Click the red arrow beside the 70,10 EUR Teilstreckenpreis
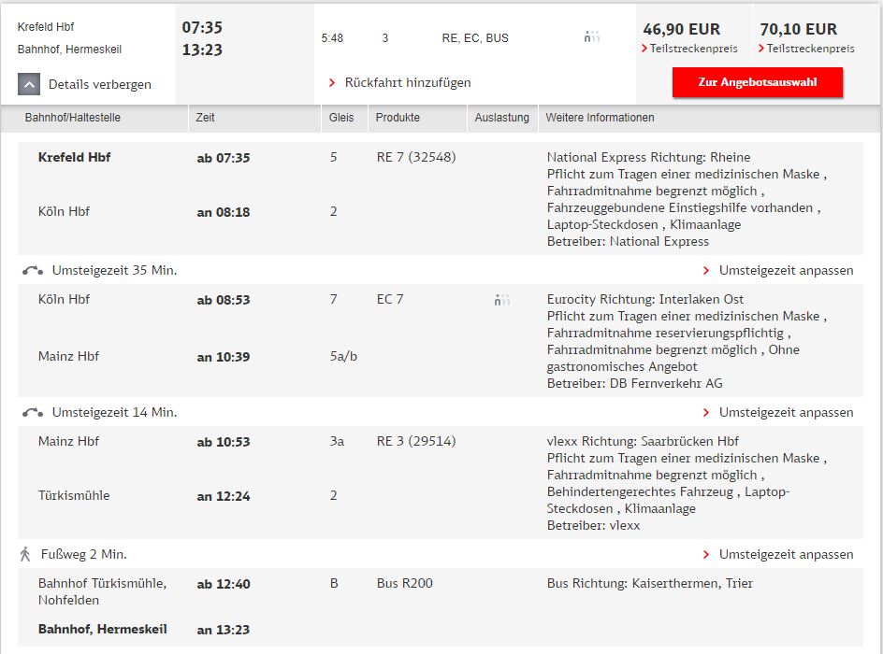883x654 pixels. coord(761,49)
